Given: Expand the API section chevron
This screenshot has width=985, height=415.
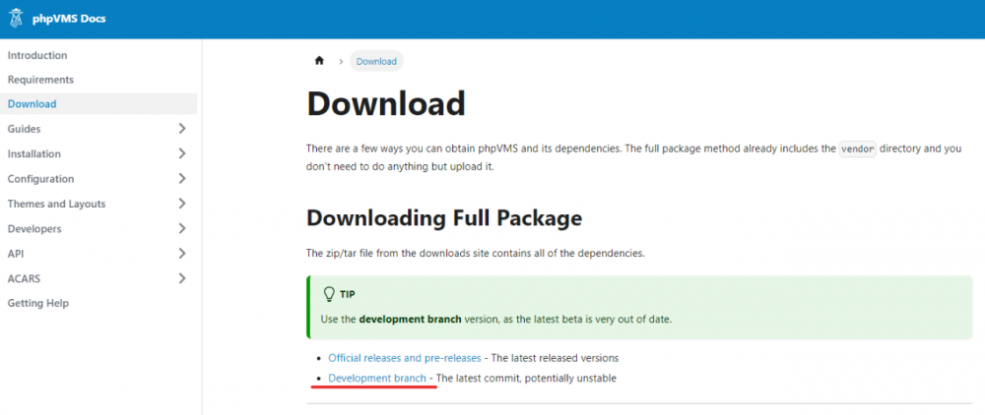Looking at the screenshot, I should [182, 254].
